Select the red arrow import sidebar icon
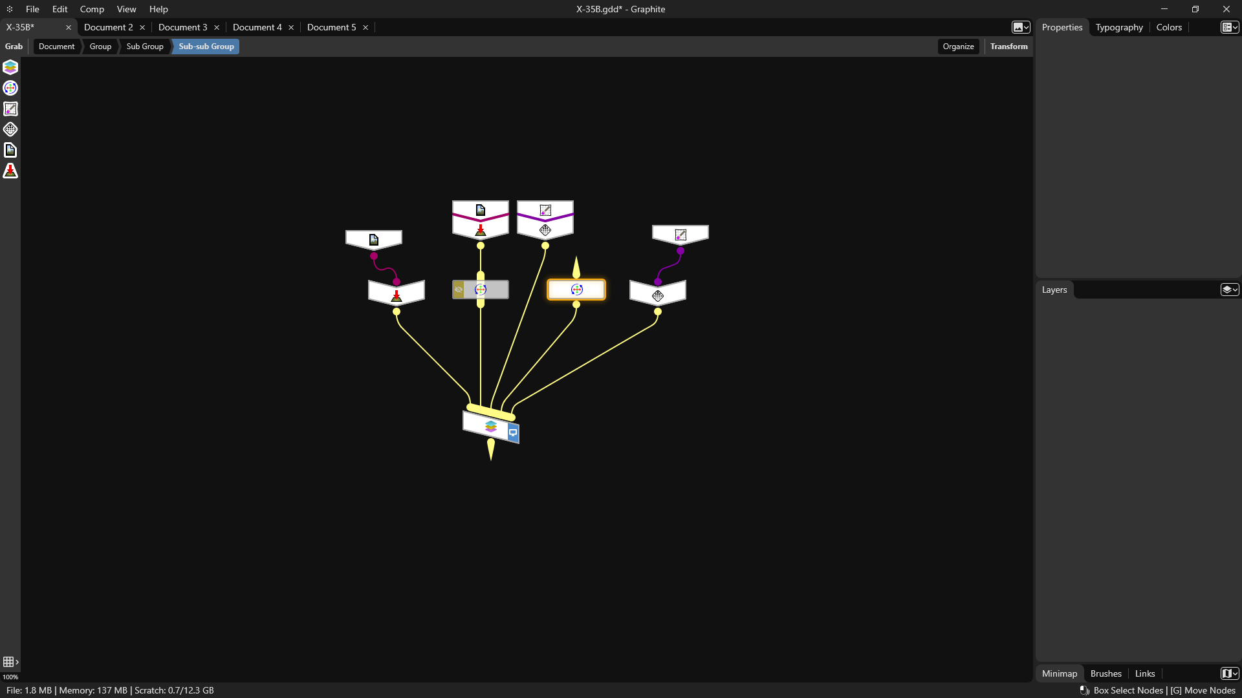 10,171
